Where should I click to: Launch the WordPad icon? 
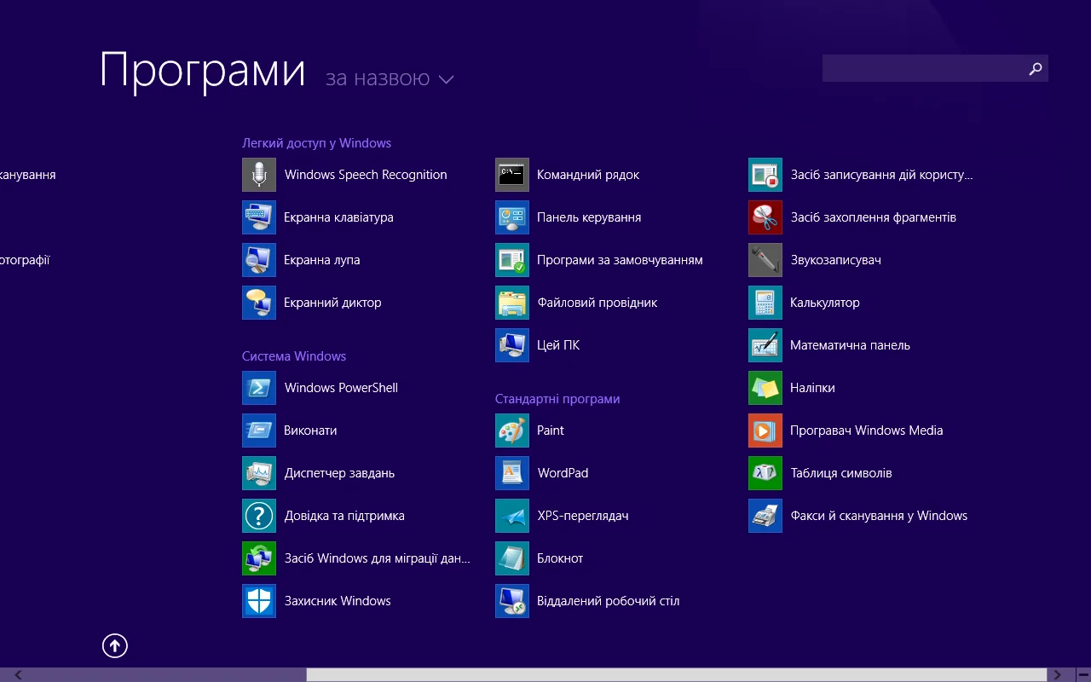pyautogui.click(x=512, y=473)
